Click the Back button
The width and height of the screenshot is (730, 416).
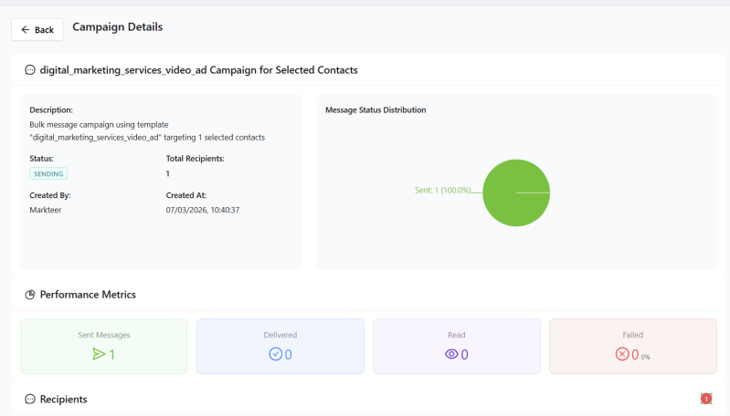click(x=37, y=30)
